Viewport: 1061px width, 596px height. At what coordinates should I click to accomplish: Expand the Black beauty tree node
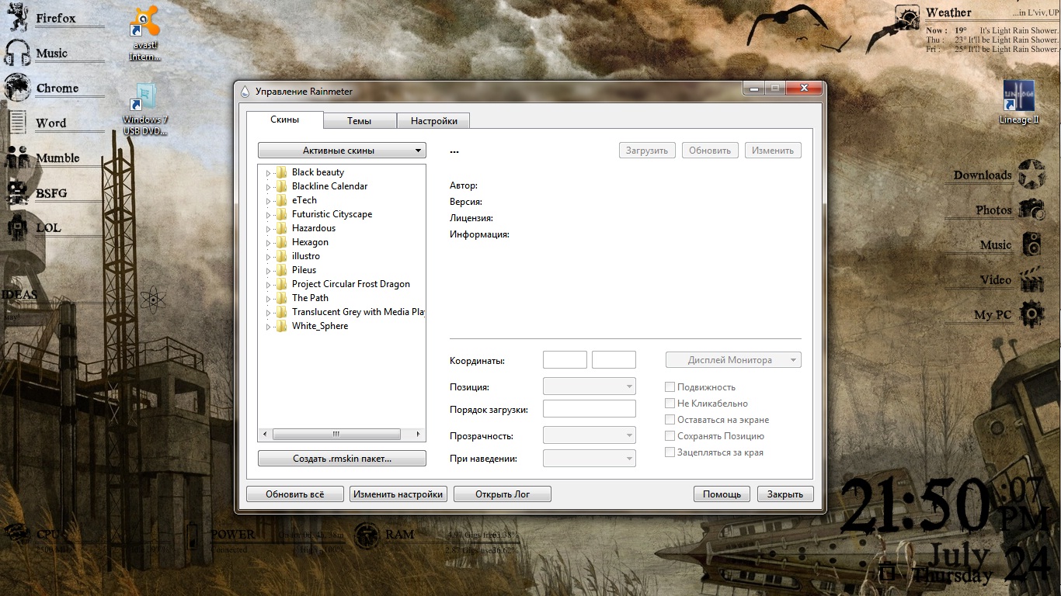pos(269,173)
